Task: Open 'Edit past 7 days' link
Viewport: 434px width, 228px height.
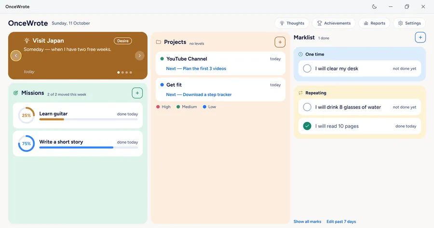Action: [x=341, y=222]
